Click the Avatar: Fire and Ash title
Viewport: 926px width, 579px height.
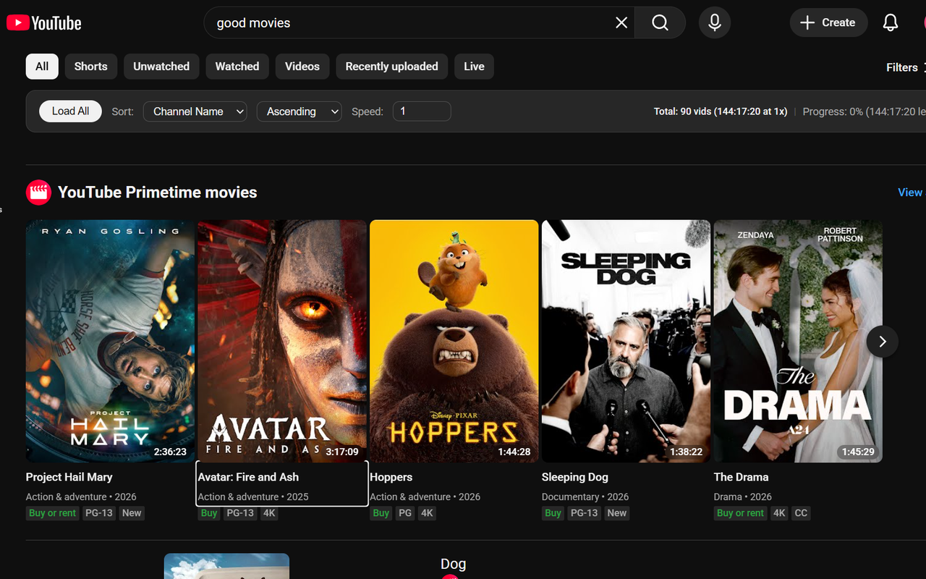pyautogui.click(x=248, y=477)
